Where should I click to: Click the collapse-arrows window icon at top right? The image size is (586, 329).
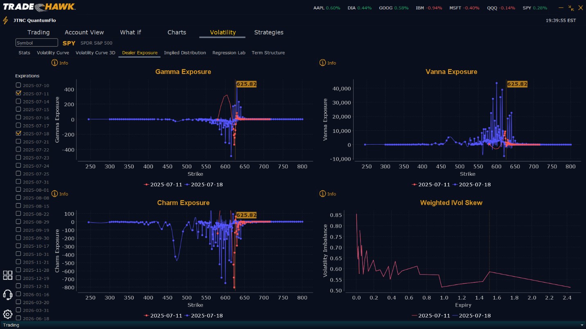coord(571,8)
